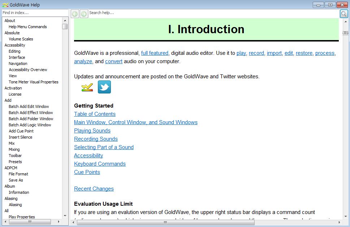350x227 pixels.
Task: Click the magnifier search icon button
Action: coord(344,14)
